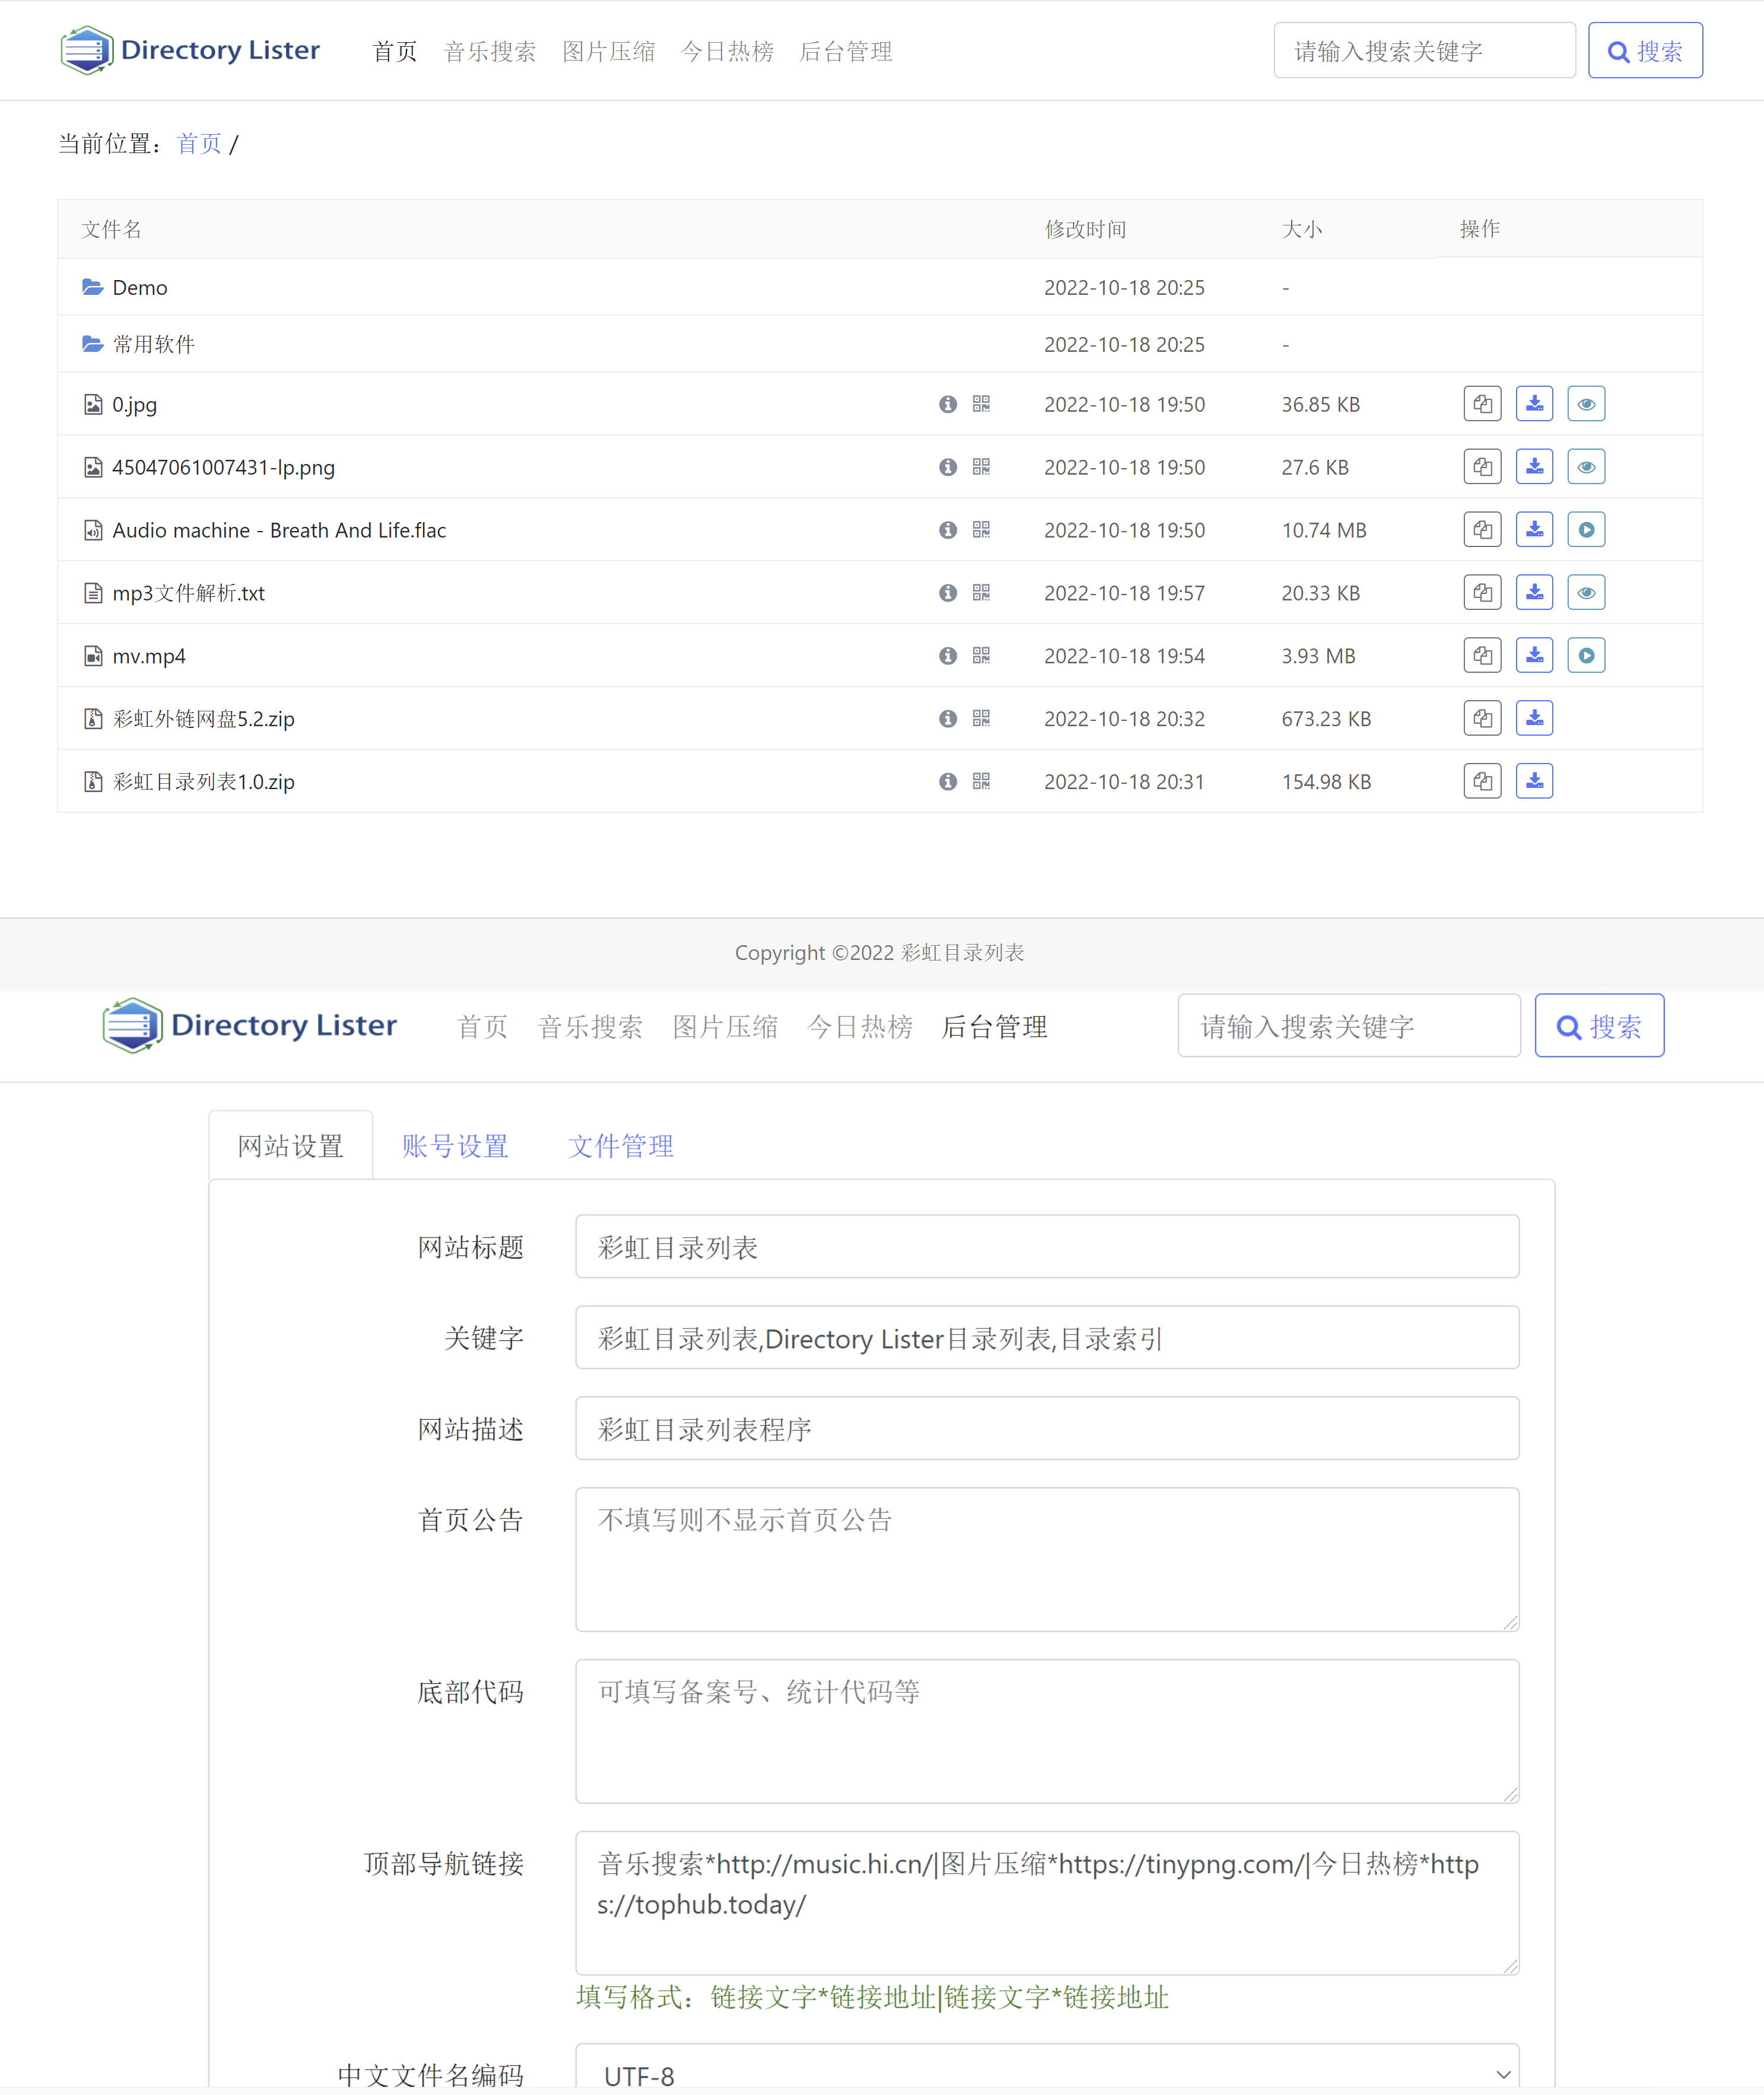Click the 大小 column header
The image size is (1764, 2095).
pos(1302,229)
